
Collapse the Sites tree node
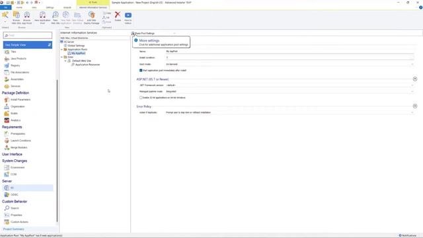coord(62,58)
